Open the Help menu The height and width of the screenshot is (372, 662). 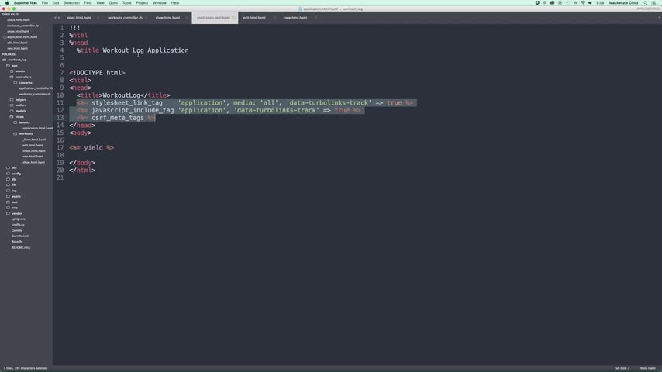point(175,3)
